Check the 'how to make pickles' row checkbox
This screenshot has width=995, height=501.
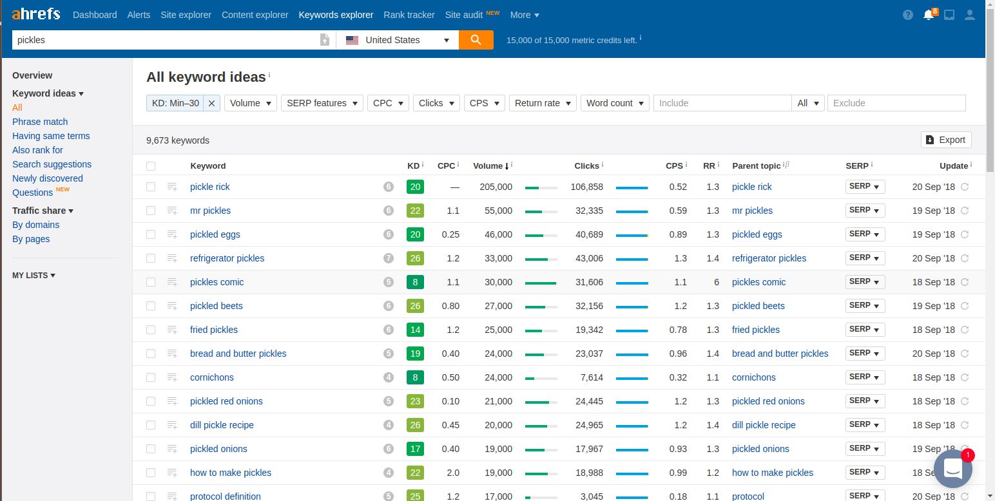pyautogui.click(x=151, y=473)
